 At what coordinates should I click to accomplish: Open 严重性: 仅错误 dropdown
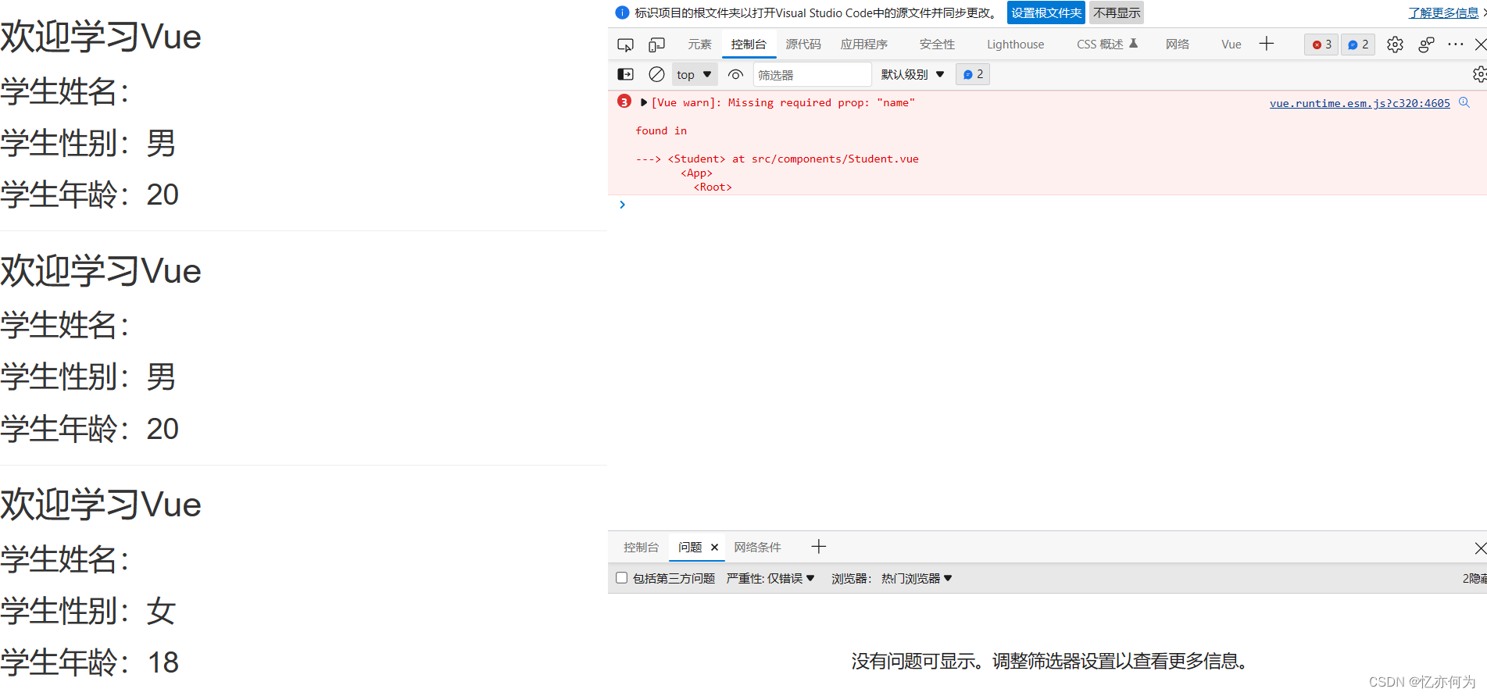coord(770,578)
